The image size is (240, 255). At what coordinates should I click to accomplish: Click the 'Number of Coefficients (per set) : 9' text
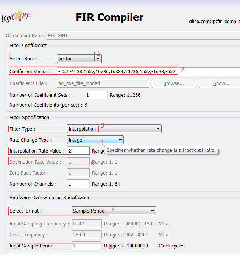coord(48,105)
